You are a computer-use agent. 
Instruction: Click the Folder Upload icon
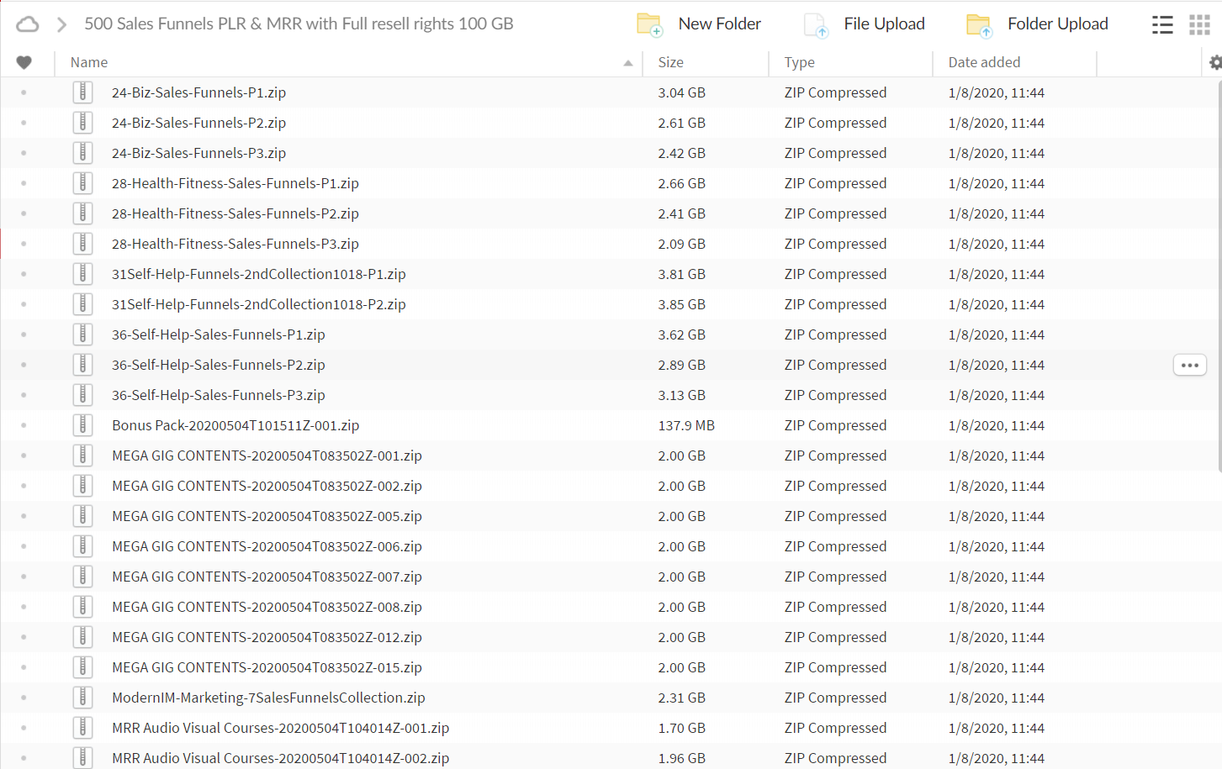pos(979,25)
